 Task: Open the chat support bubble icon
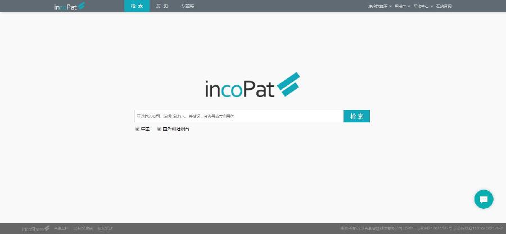tap(484, 199)
